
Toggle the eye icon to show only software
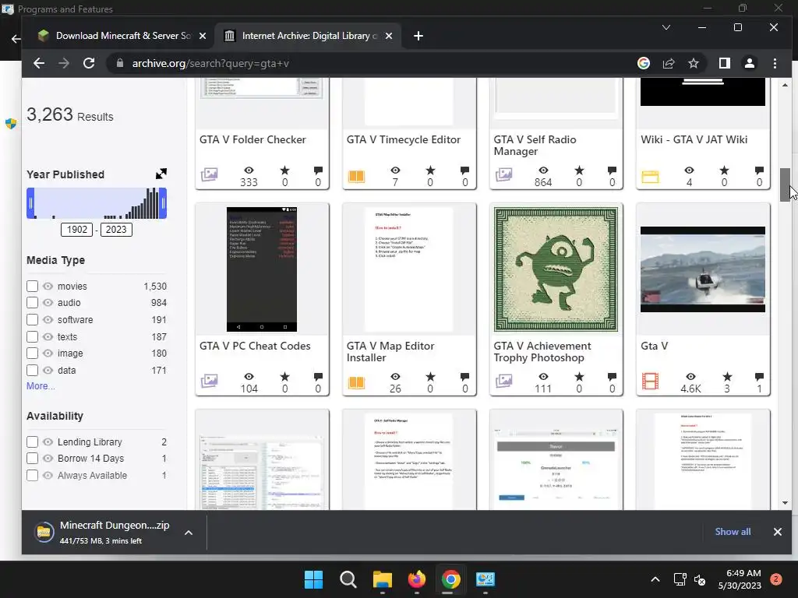pyautogui.click(x=48, y=320)
